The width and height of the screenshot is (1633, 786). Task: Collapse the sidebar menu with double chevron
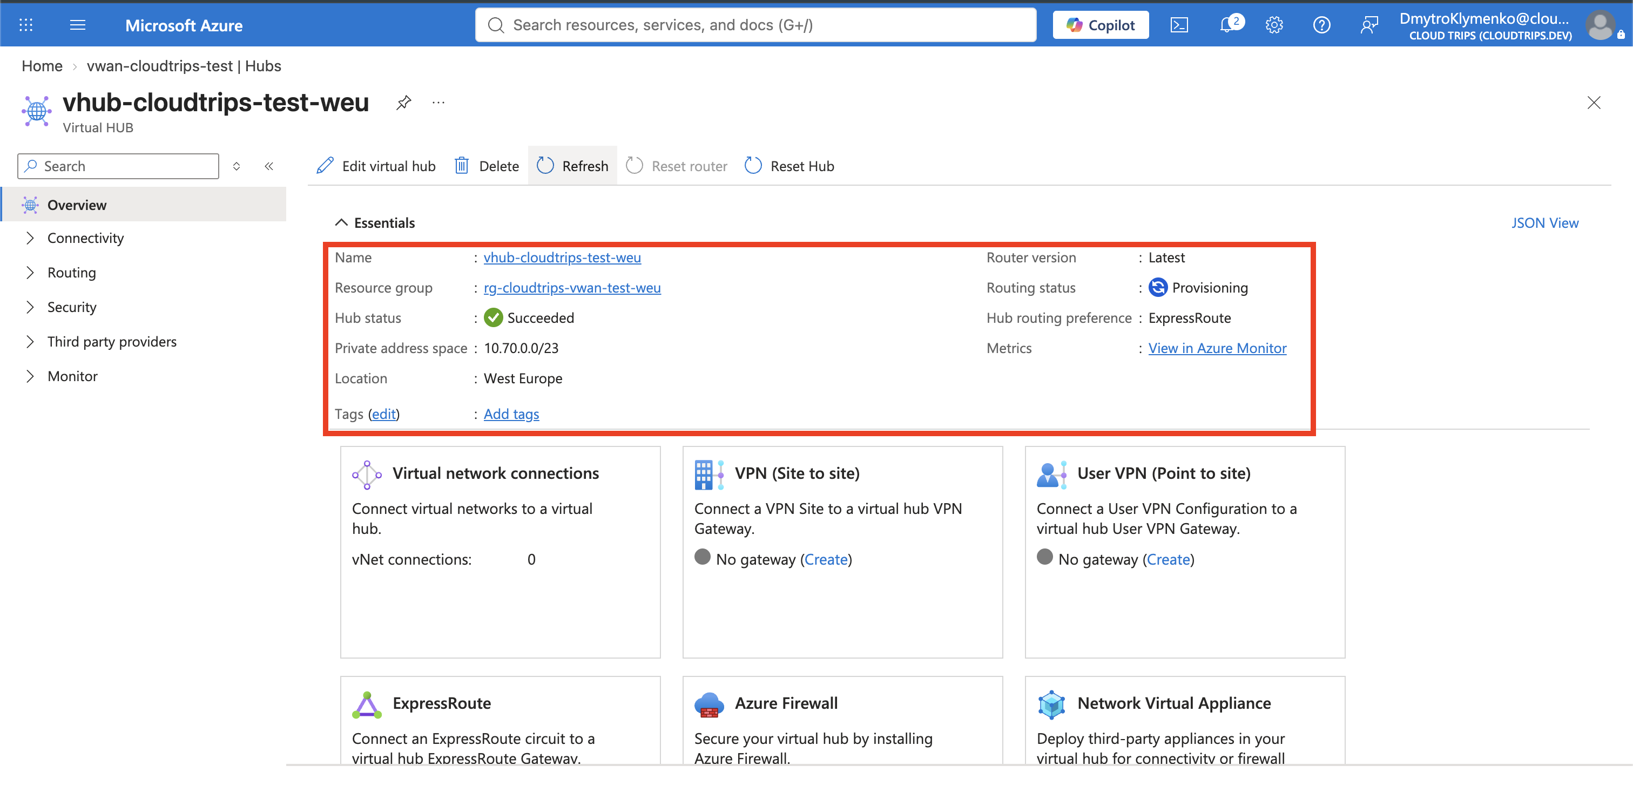click(269, 166)
